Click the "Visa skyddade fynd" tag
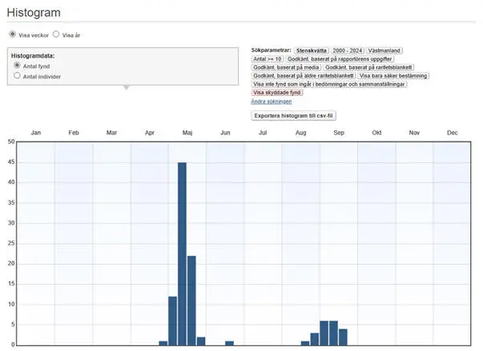Image resolution: width=483 pixels, height=351 pixels. click(278, 93)
